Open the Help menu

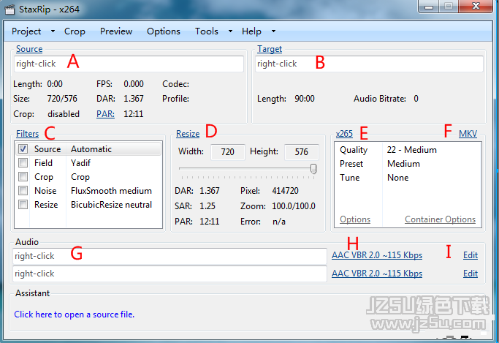pyautogui.click(x=251, y=31)
